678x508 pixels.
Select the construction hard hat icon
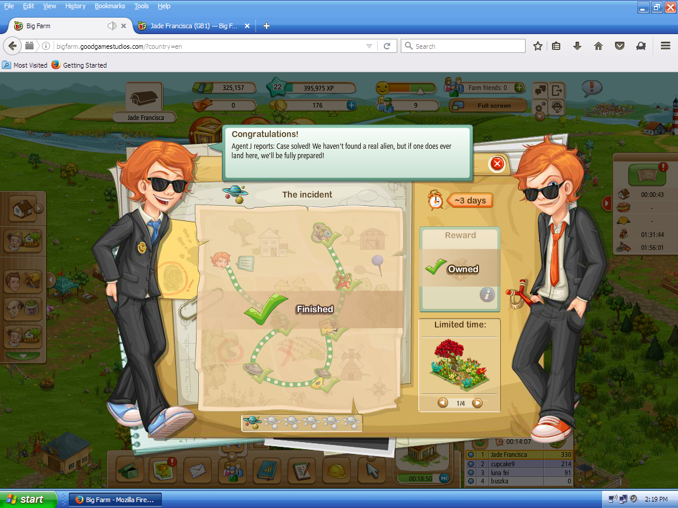336,470
